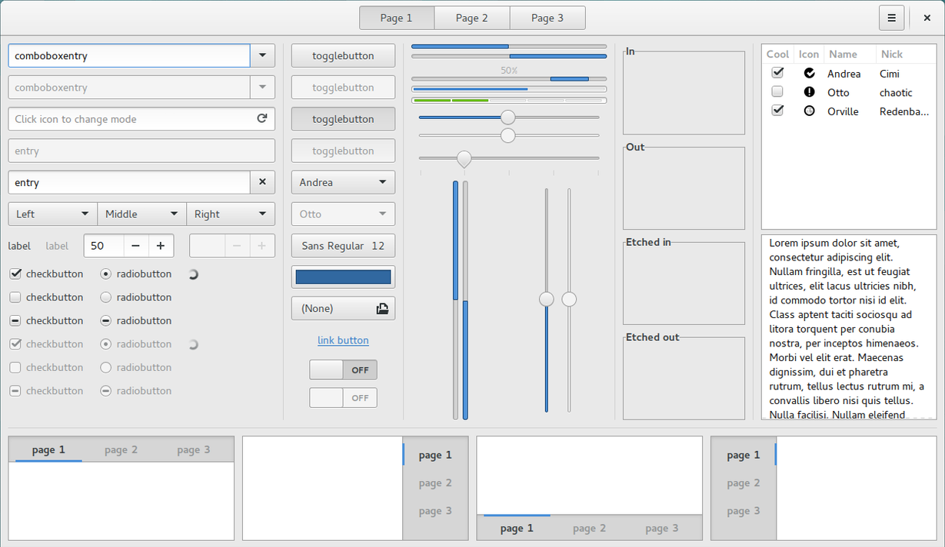Expand the comboboxentry dropdown arrow
This screenshot has width=945, height=547.
262,55
